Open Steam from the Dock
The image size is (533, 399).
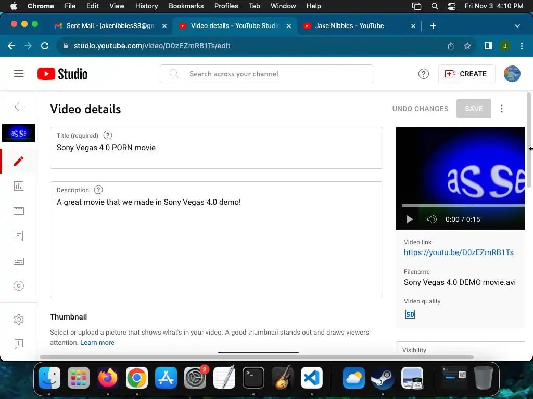383,378
